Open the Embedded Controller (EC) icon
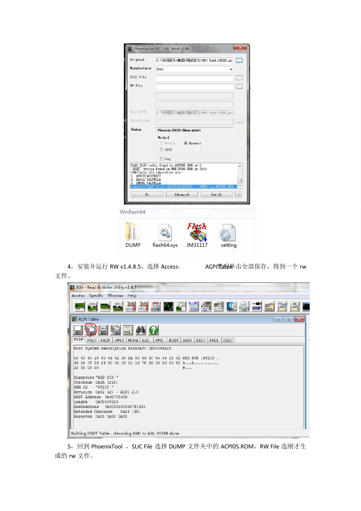 [x=231, y=306]
